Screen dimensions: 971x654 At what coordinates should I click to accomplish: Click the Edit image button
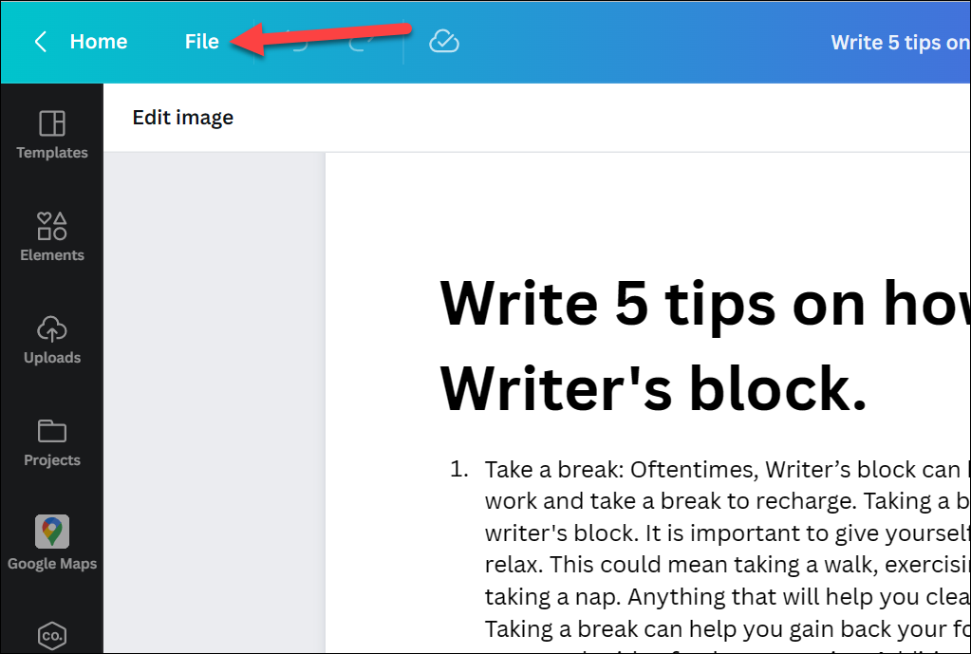point(182,117)
